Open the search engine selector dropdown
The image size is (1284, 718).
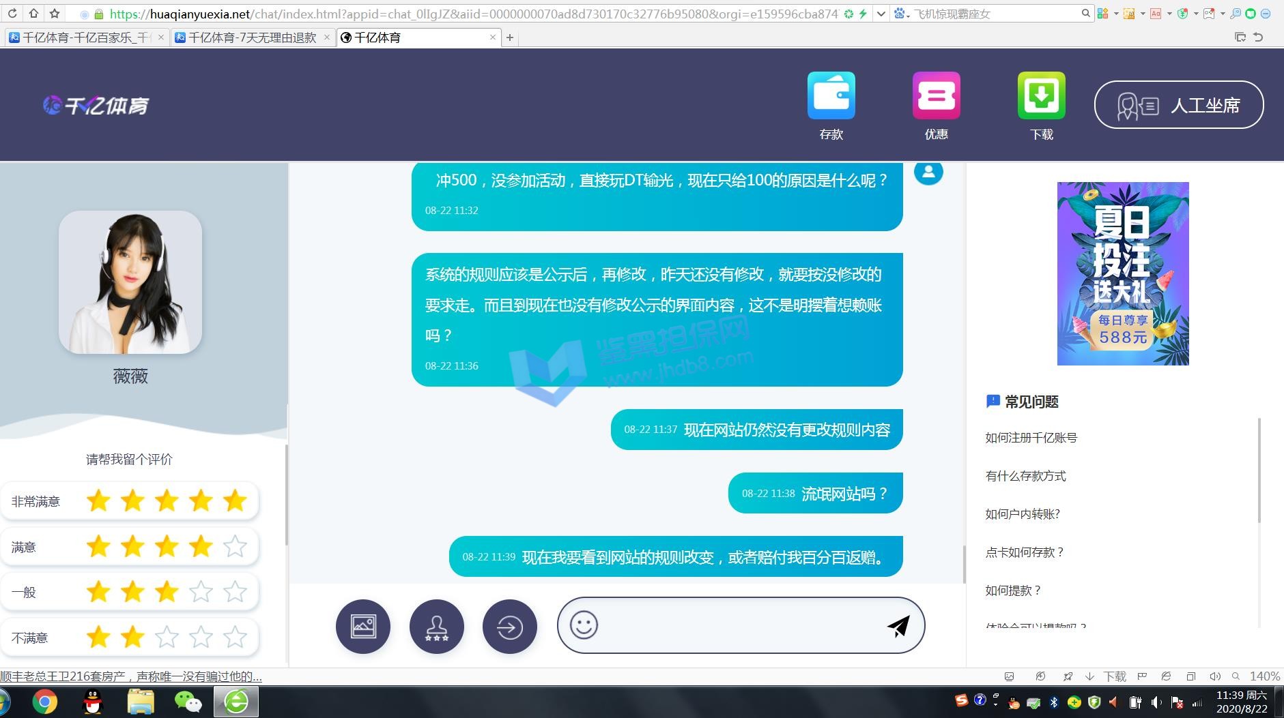click(x=902, y=14)
